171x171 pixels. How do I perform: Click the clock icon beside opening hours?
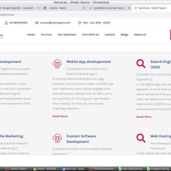point(80,23)
